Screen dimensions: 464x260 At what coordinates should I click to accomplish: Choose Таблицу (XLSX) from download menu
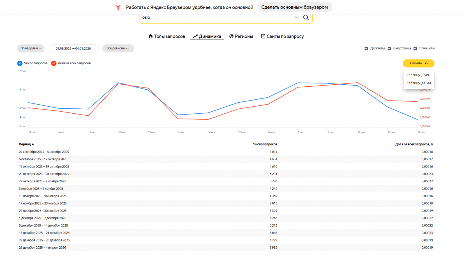(x=418, y=83)
